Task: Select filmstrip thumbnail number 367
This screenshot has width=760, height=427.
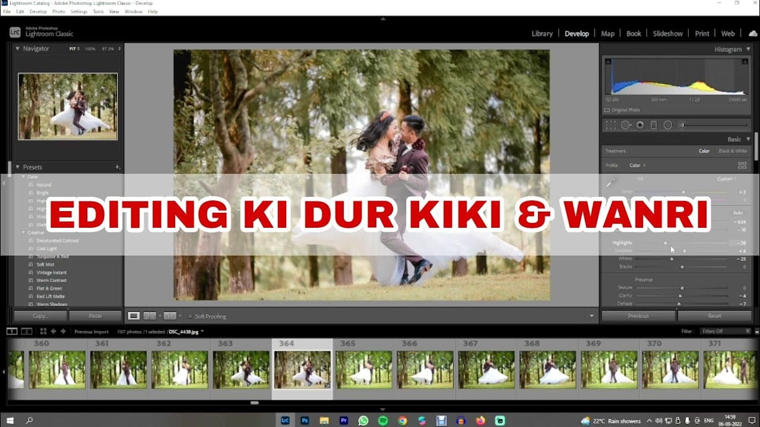Action: [487, 369]
